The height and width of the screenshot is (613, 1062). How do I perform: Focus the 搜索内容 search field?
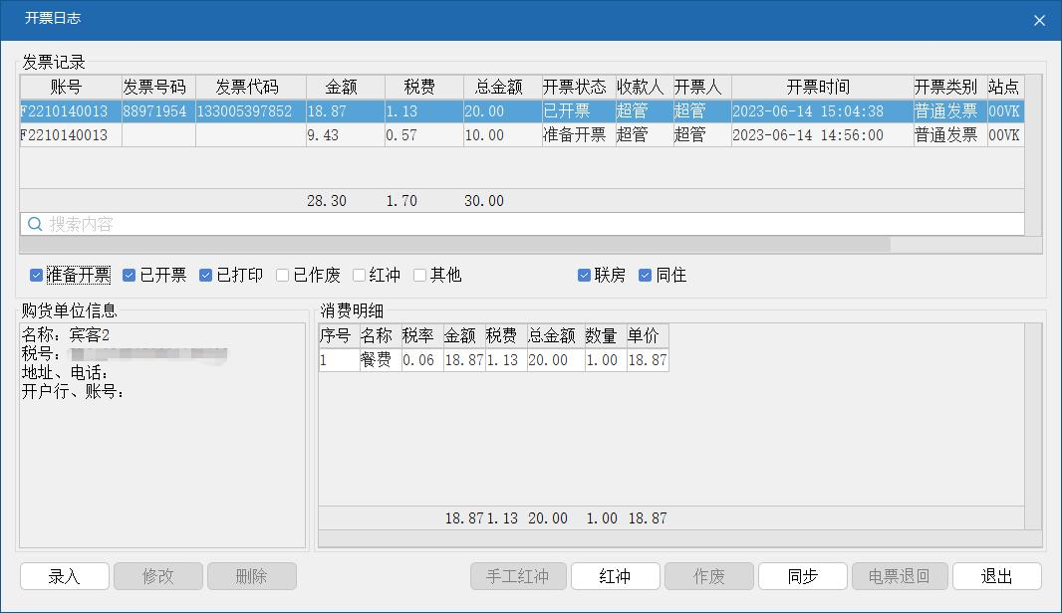tap(522, 224)
